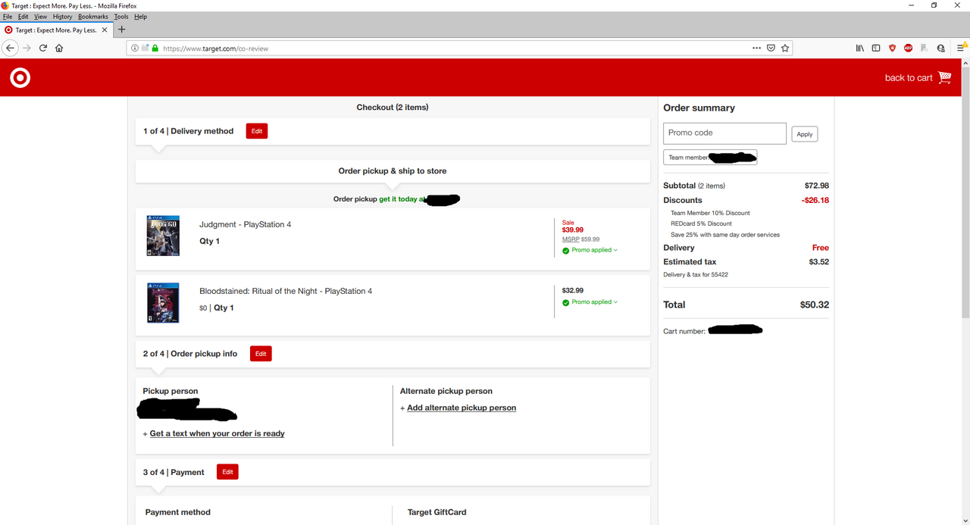Image resolution: width=970 pixels, height=525 pixels.
Task: Click the greyed bookmark-star extension icon
Action: coord(925,48)
